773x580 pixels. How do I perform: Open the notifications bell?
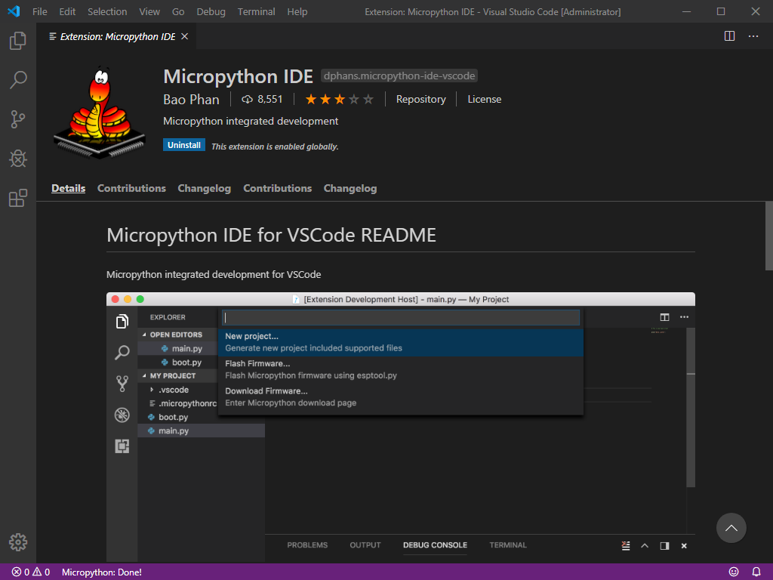pyautogui.click(x=757, y=572)
